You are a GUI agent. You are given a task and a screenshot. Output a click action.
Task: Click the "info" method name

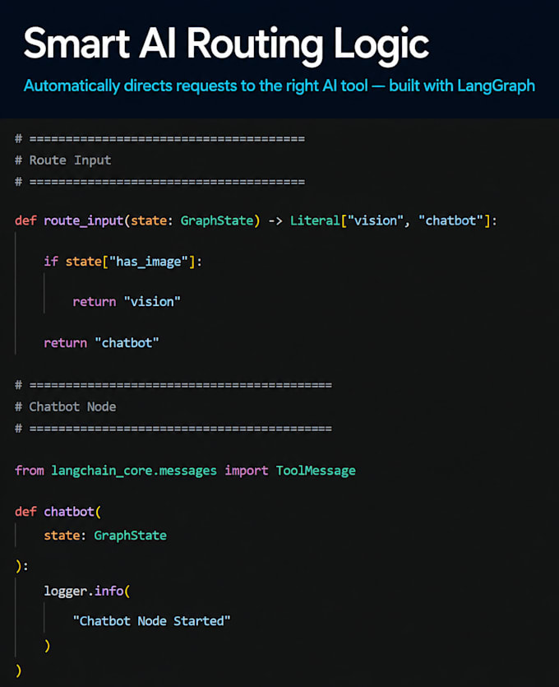[x=109, y=591]
